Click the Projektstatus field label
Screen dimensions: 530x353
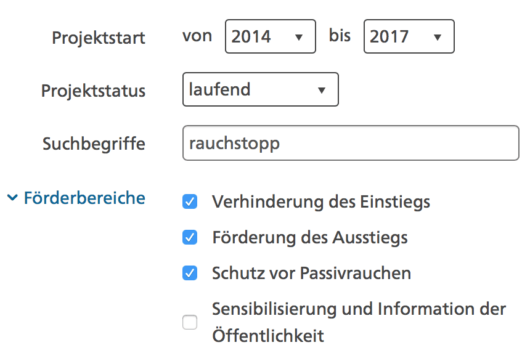point(94,91)
